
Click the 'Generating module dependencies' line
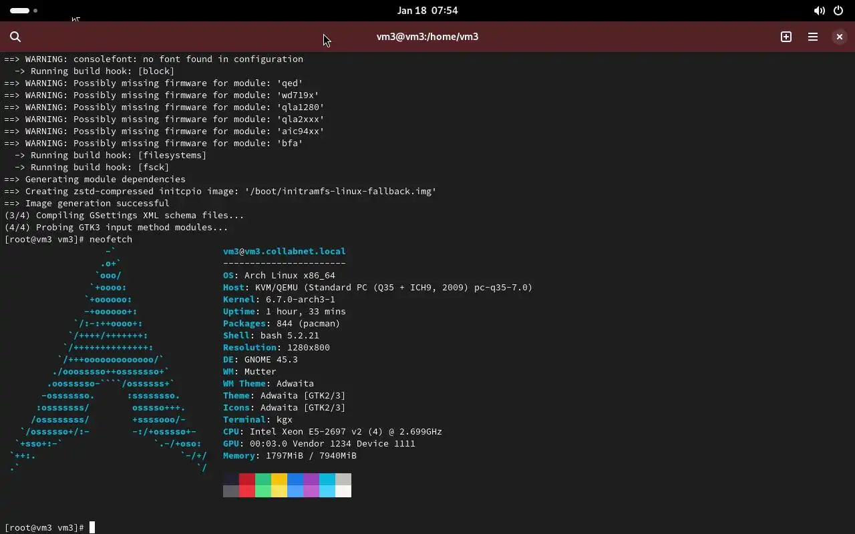click(x=95, y=180)
